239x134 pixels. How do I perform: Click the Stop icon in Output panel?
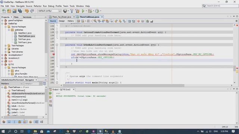tap(51, 101)
